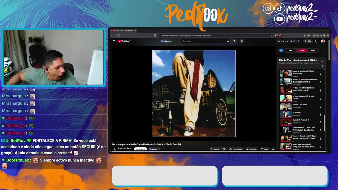Click the Perguntar button

[x=251, y=149]
